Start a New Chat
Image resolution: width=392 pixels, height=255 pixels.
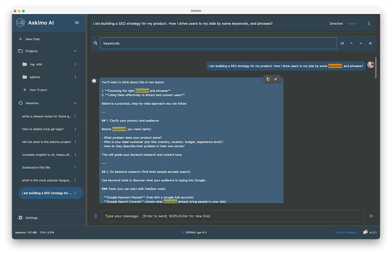coord(32,39)
